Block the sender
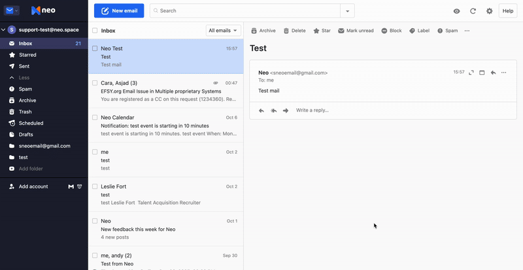The height and width of the screenshot is (270, 523). tap(392, 31)
